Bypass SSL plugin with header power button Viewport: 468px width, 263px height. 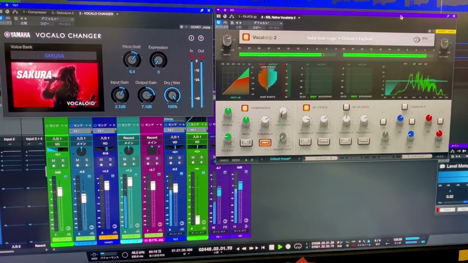(x=218, y=23)
